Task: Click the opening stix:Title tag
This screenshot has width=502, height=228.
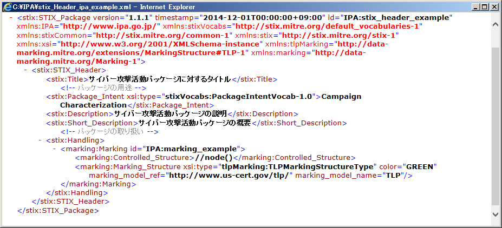Action: [x=67, y=79]
